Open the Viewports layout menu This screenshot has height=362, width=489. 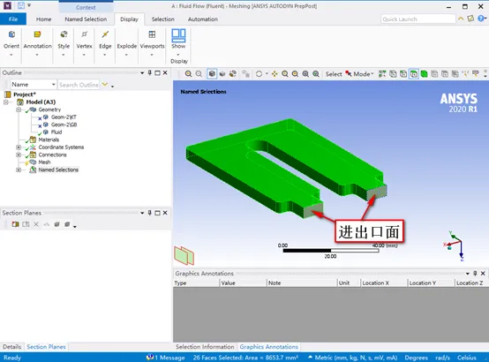[x=152, y=42]
